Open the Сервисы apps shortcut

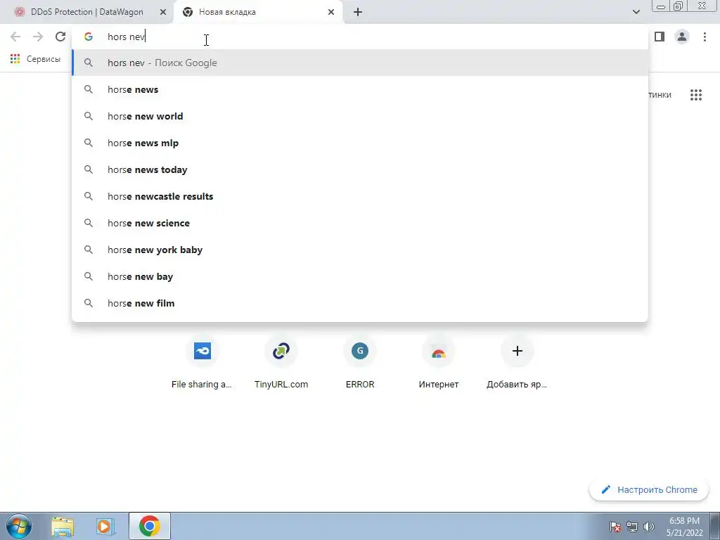click(x=35, y=59)
